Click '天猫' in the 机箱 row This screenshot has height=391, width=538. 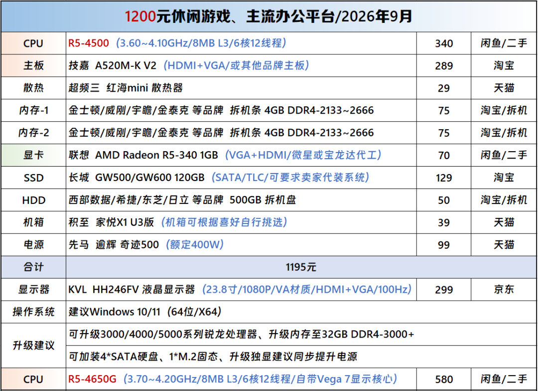504,222
